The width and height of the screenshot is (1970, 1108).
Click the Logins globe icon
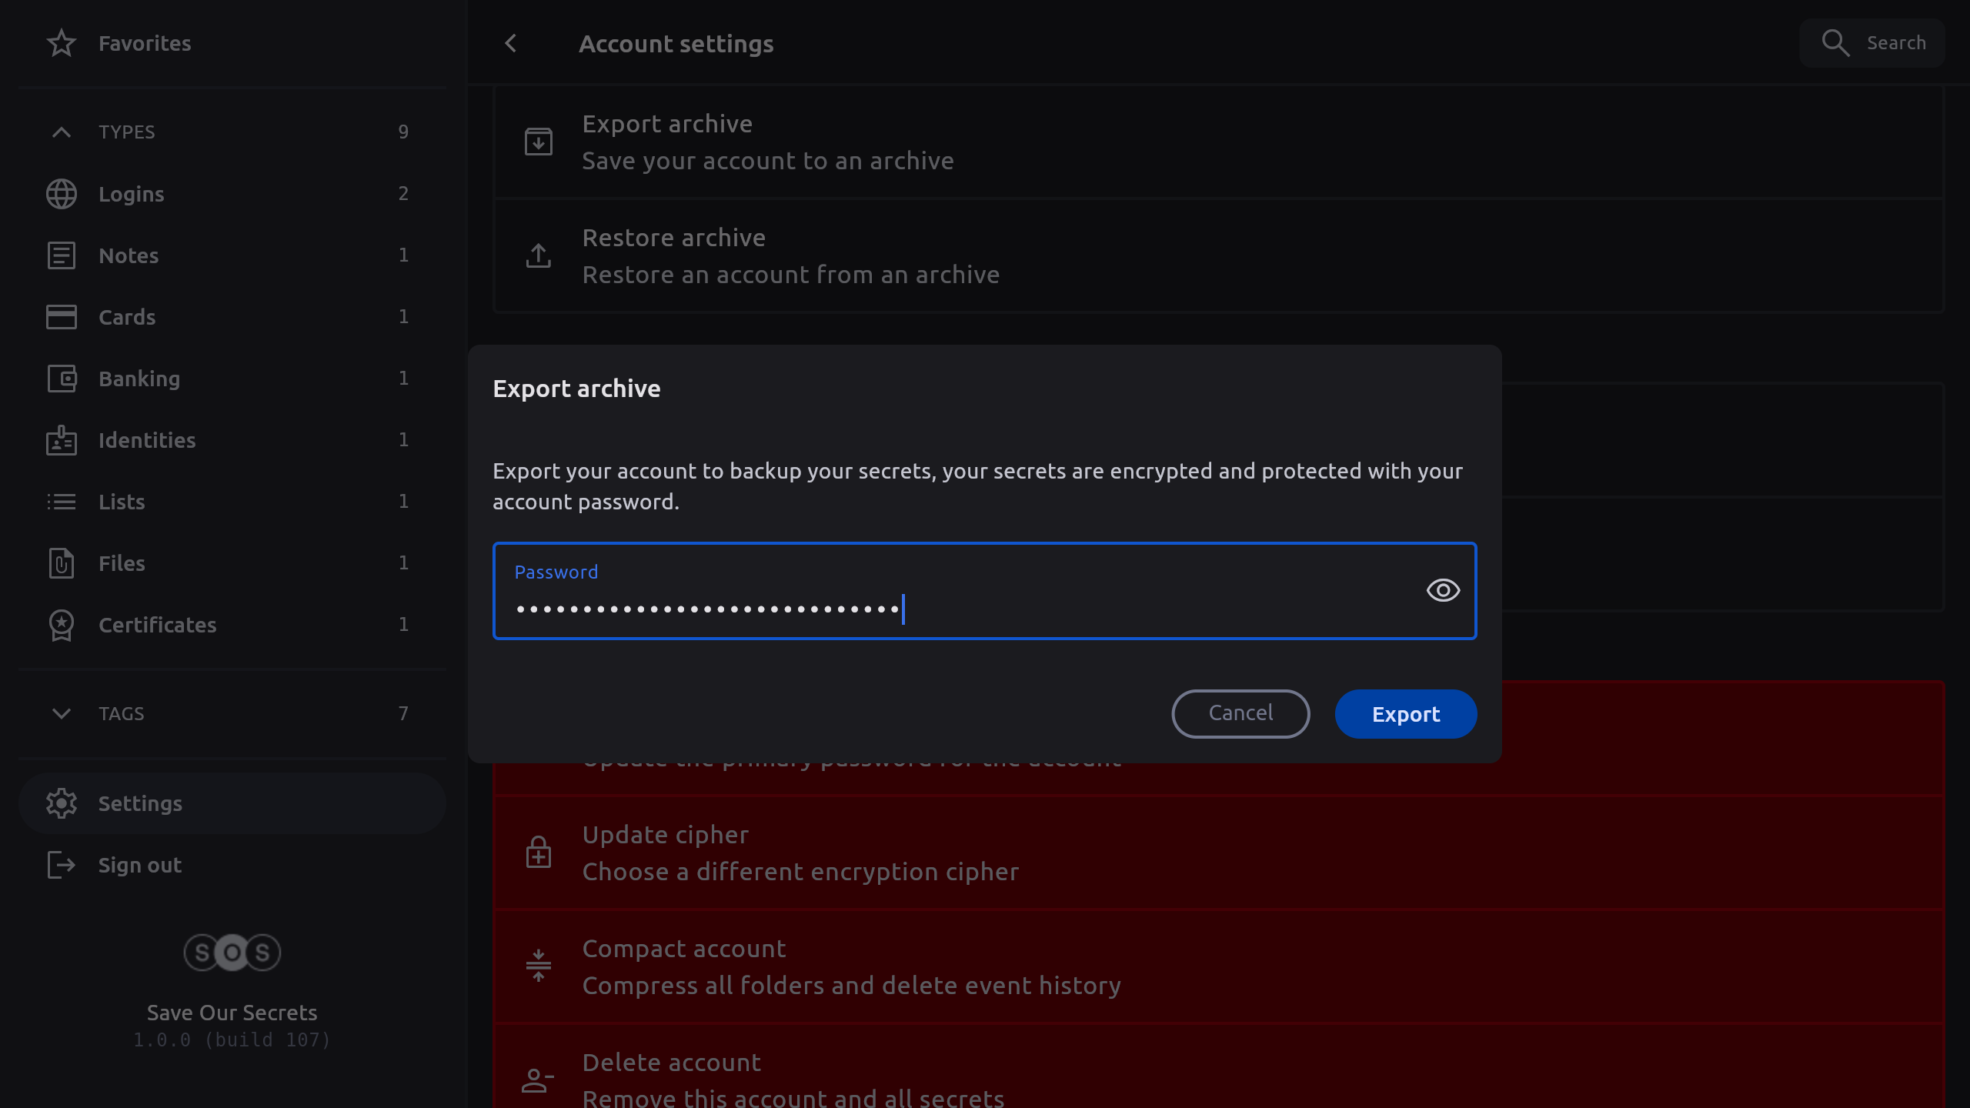pos(62,194)
